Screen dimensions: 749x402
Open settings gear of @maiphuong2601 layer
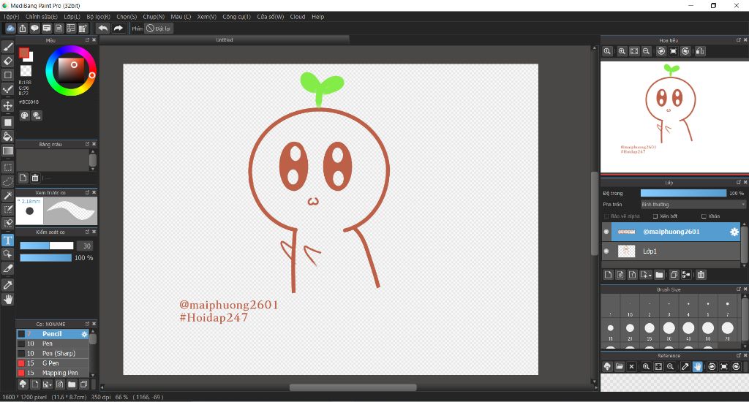click(x=734, y=232)
